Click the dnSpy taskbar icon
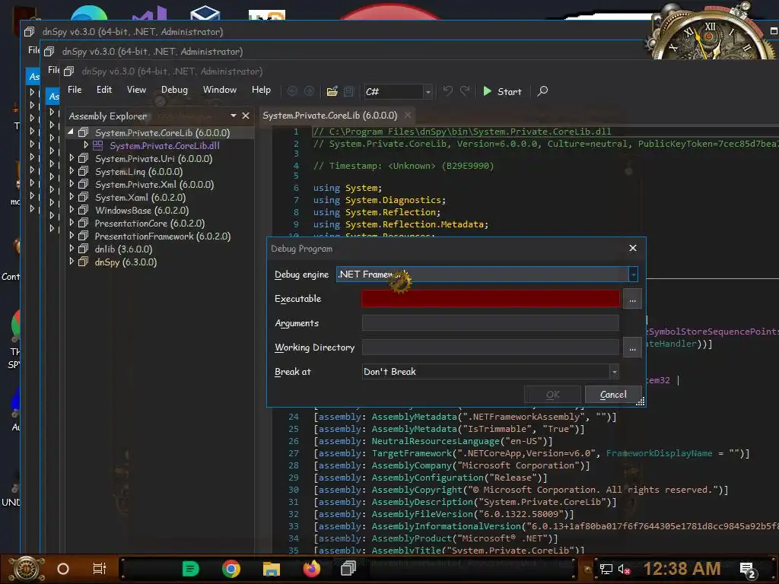The width and height of the screenshot is (779, 584). point(348,569)
